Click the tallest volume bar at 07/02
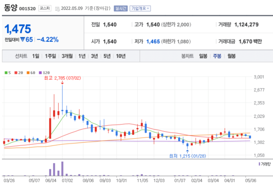Screen dimensions: 273x186 coord(62,168)
